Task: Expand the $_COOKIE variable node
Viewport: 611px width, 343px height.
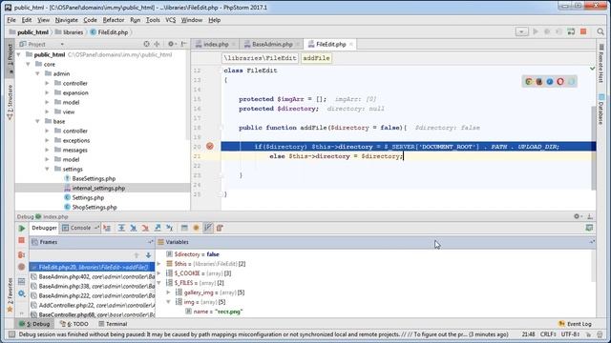Action: 159,273
